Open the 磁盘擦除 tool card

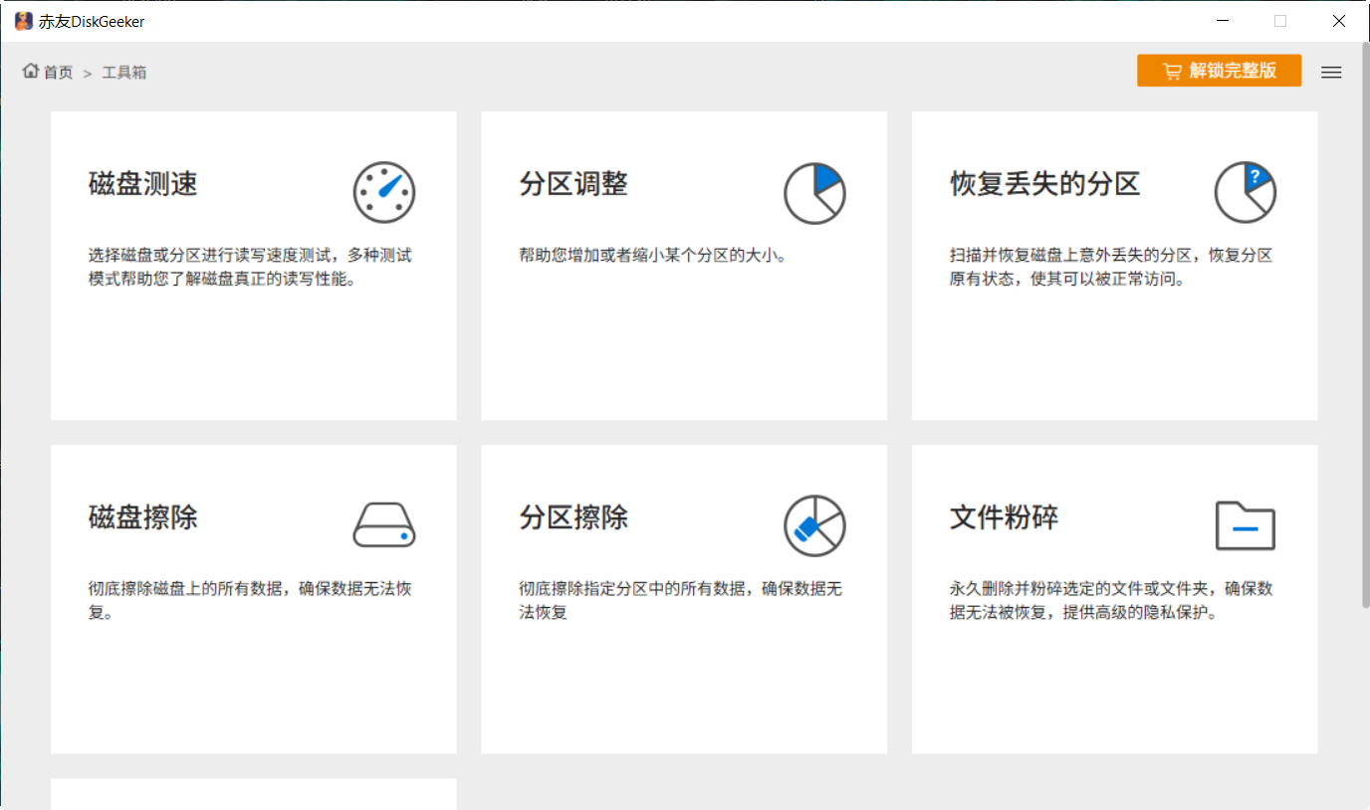[x=253, y=597]
